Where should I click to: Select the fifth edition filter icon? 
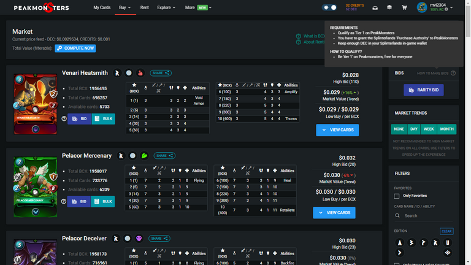448,242
